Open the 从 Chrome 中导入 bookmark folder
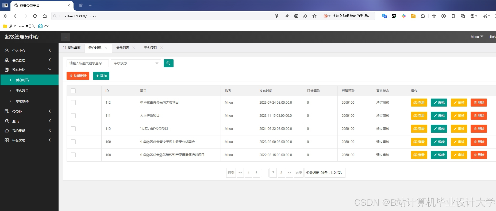The width and height of the screenshot is (496, 211). 19,26
